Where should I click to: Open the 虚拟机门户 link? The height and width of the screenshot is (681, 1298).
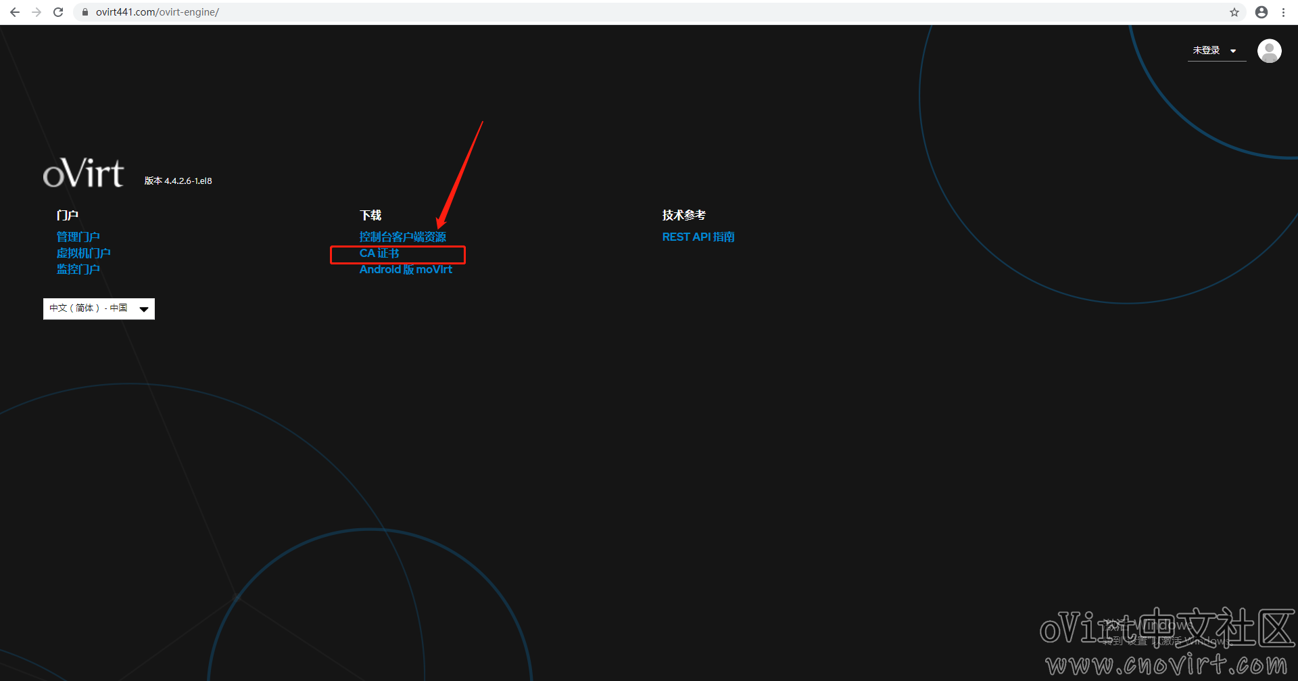(84, 253)
